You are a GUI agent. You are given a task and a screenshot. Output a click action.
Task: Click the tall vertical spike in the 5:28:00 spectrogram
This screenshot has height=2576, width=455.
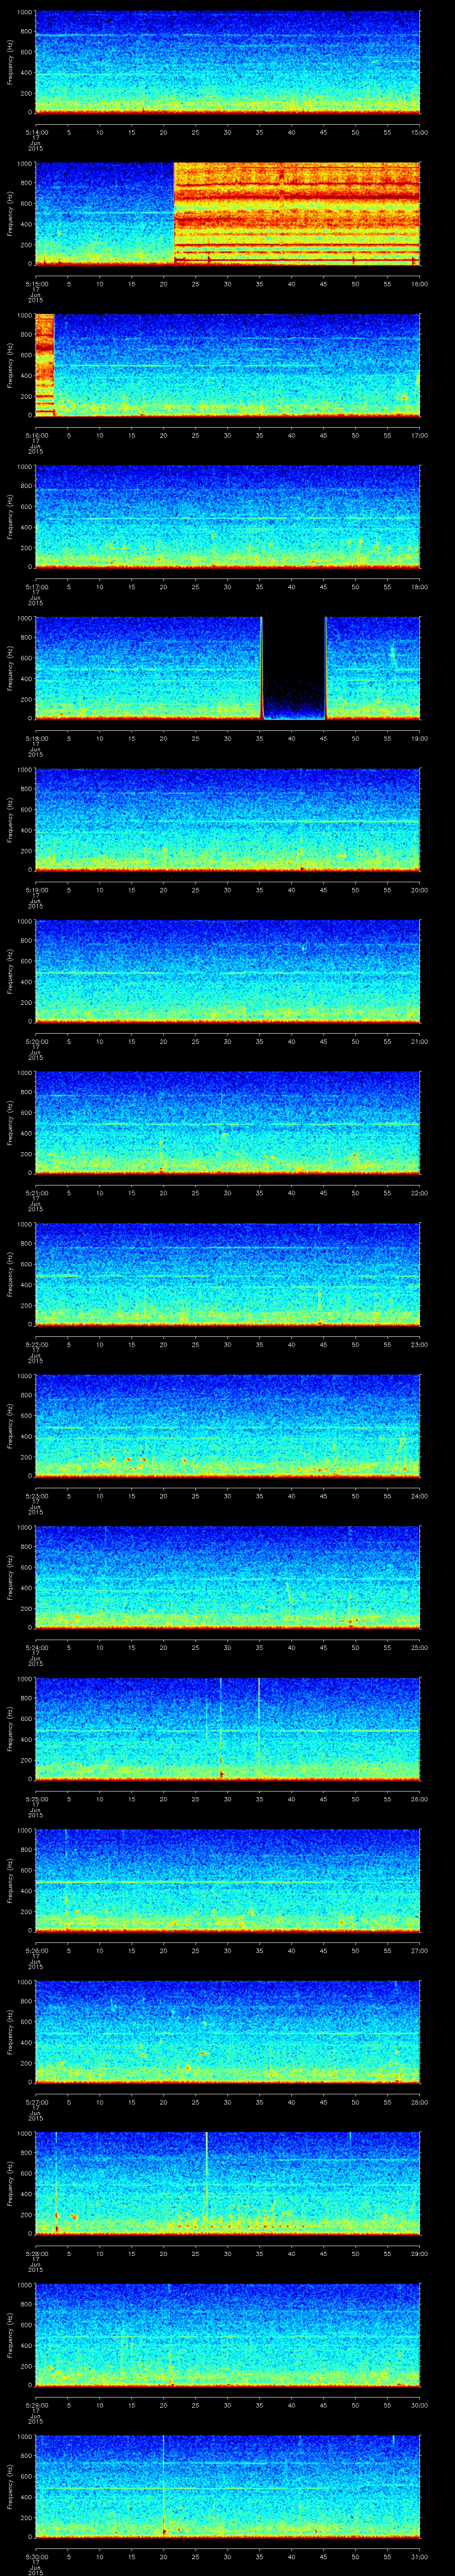(x=206, y=2183)
